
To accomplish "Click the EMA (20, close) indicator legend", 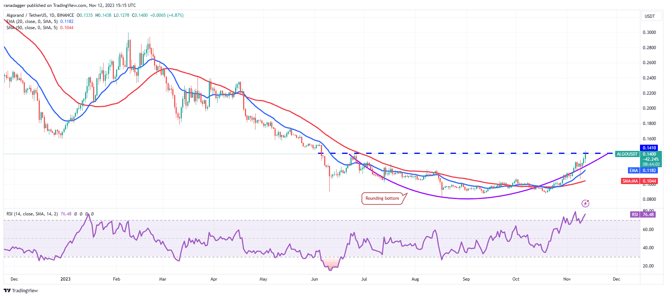I will 32,22.
